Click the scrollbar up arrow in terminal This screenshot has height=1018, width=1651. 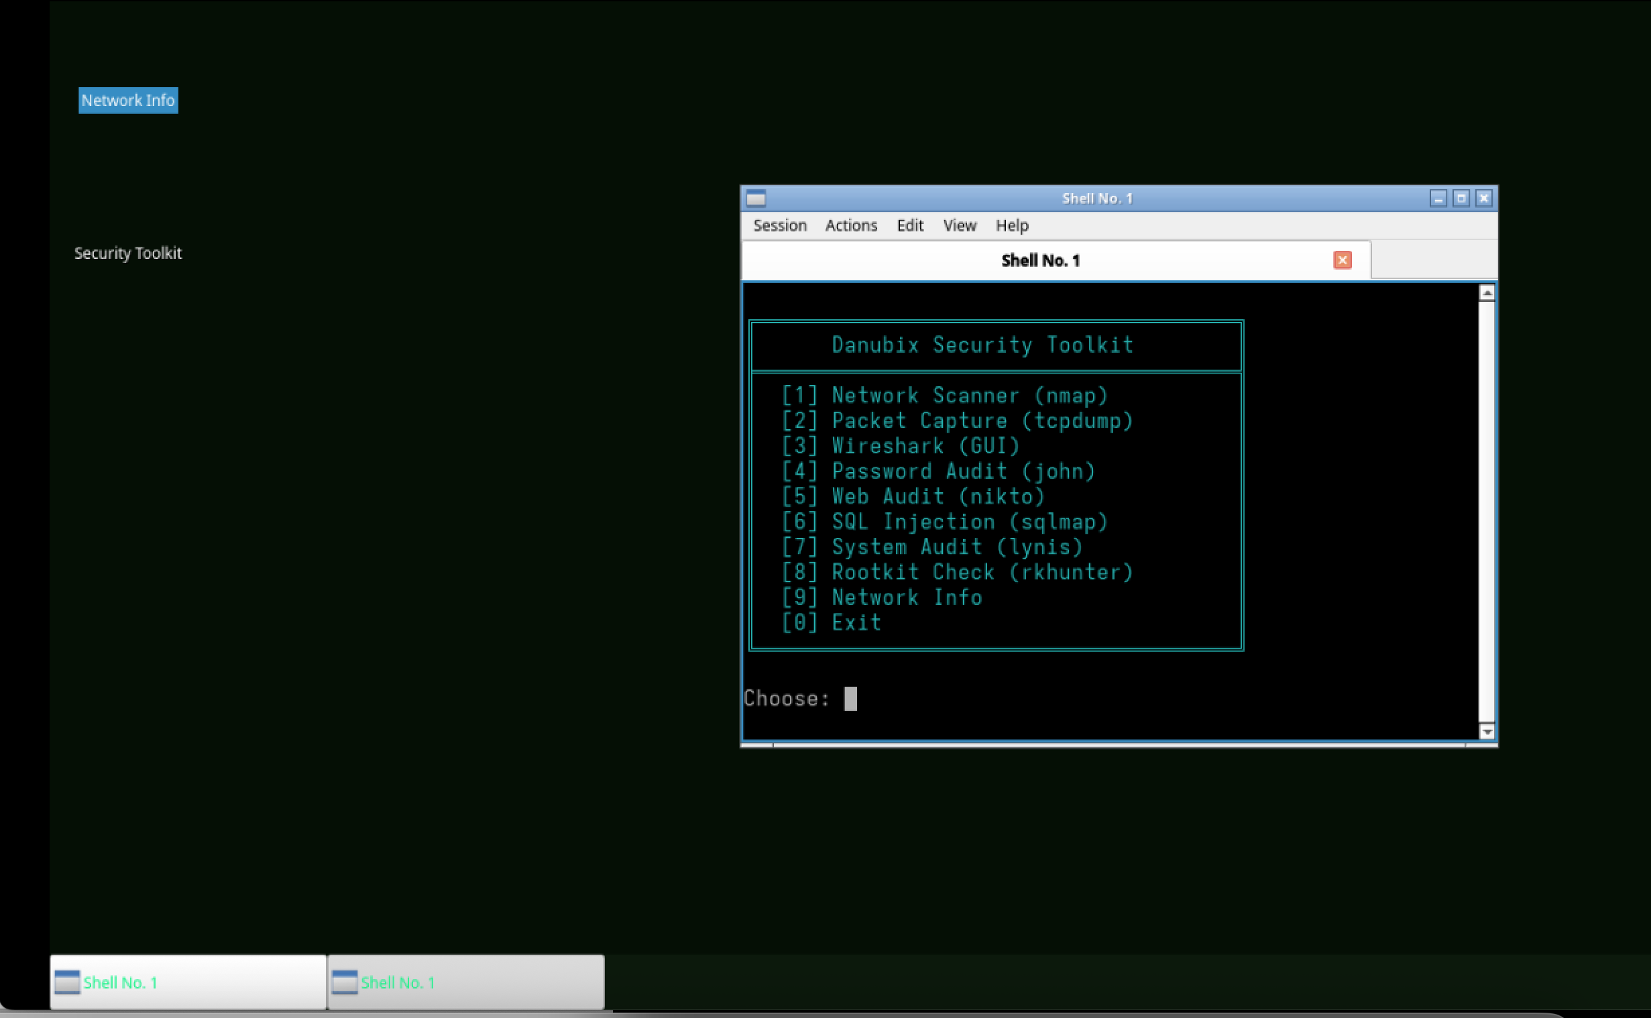click(x=1487, y=293)
